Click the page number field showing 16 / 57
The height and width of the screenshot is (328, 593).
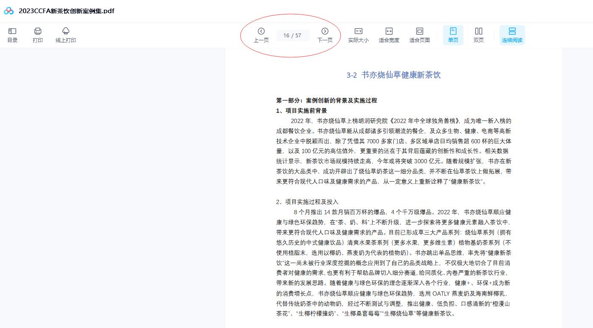click(x=292, y=36)
